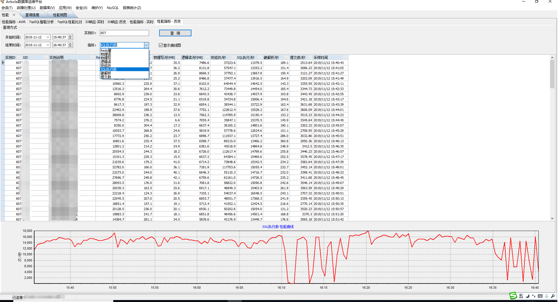Open the TopSQL性能比对 sub-tab
Viewport: 558px width, 302px height.
click(x=70, y=22)
